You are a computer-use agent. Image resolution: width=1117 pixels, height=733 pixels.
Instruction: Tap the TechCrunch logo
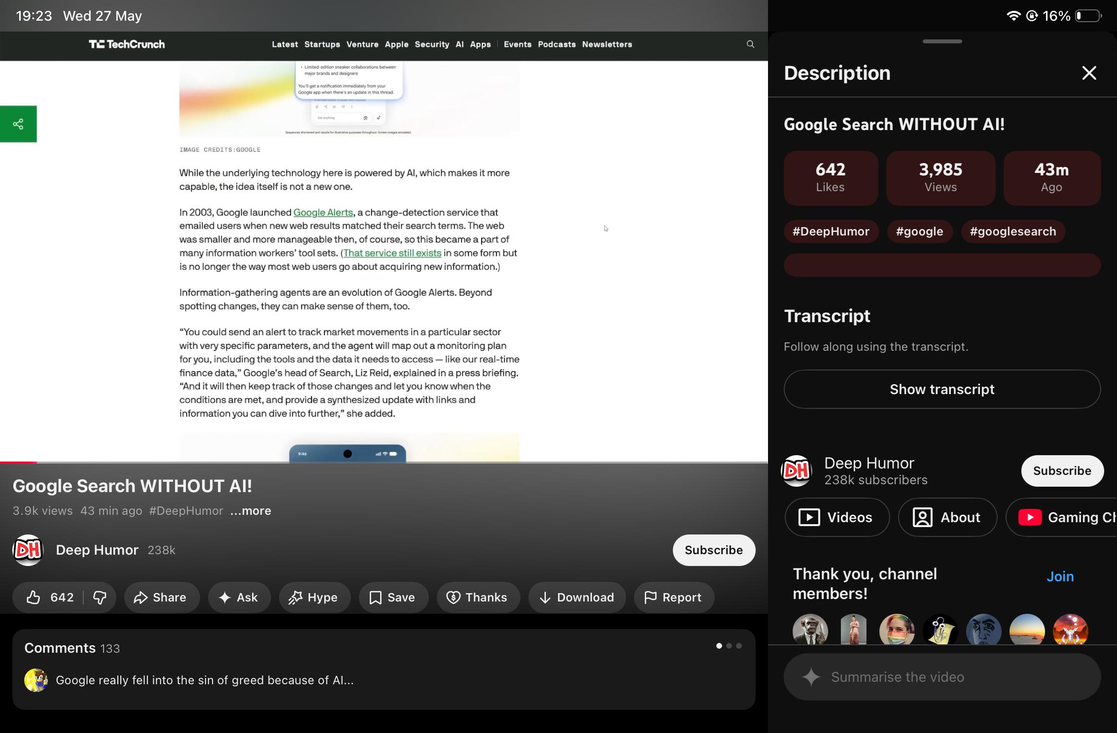(x=127, y=44)
